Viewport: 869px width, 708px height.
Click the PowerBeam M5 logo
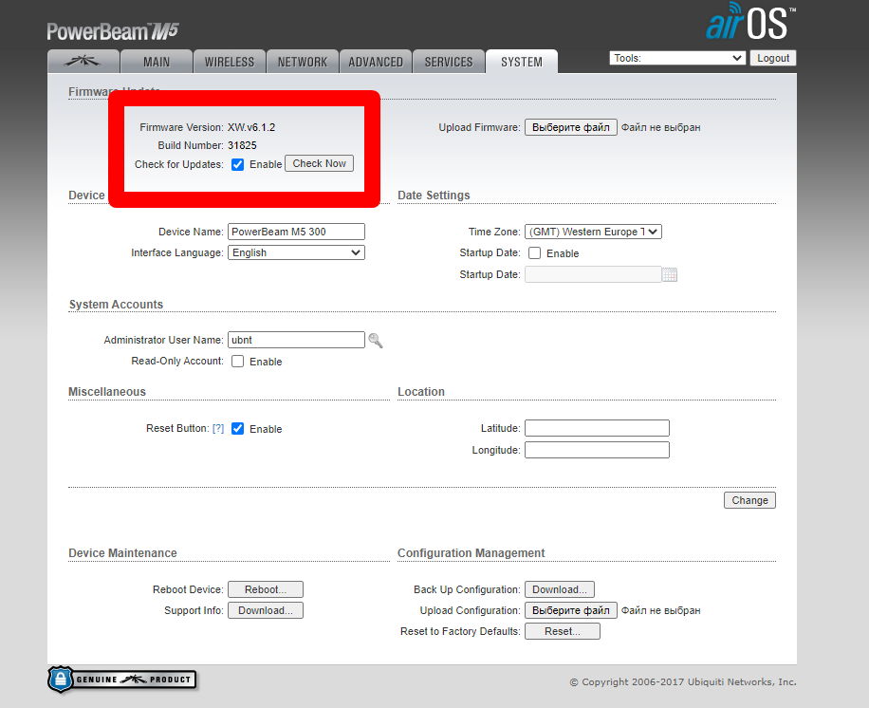pos(113,31)
